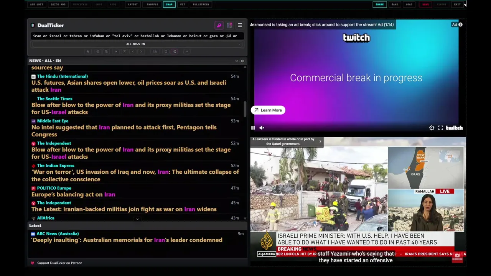Click the Learn More ad button
This screenshot has height=276, width=491.
point(268,110)
